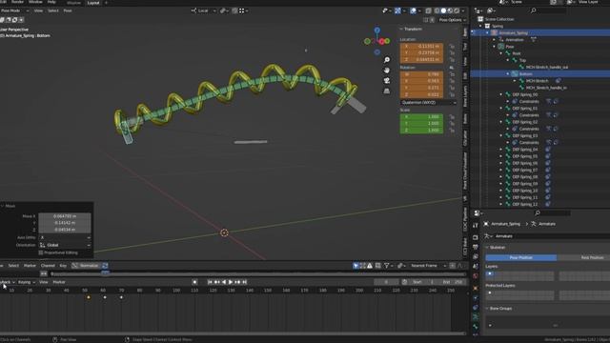This screenshot has height=343, width=610.
Task: Jump to the first frame button
Action: [x=210, y=282]
